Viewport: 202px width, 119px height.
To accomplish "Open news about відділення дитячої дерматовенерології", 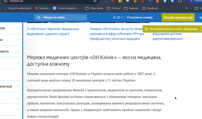I will (168, 36).
